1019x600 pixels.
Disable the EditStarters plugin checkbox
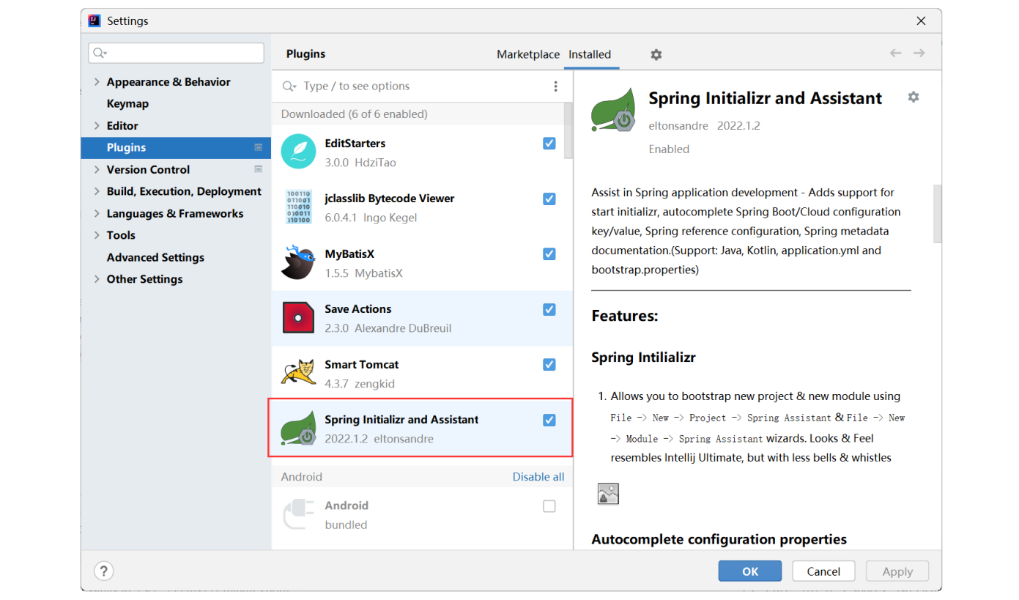(549, 144)
